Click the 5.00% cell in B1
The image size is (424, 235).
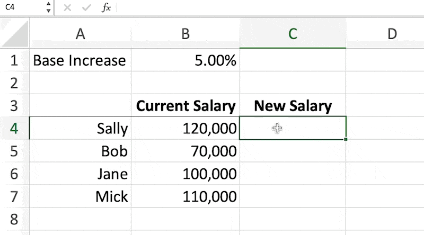185,60
